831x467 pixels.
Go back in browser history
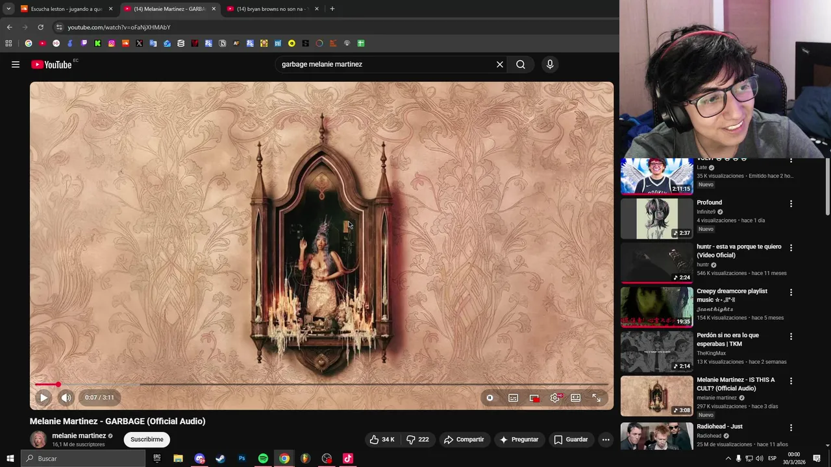point(9,27)
